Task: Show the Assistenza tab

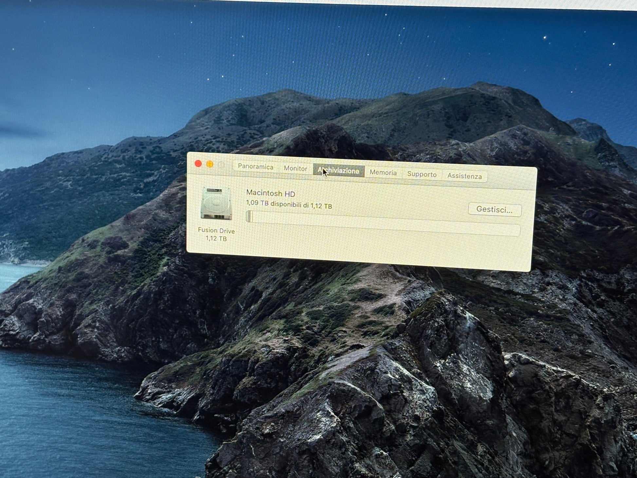Action: pos(464,176)
